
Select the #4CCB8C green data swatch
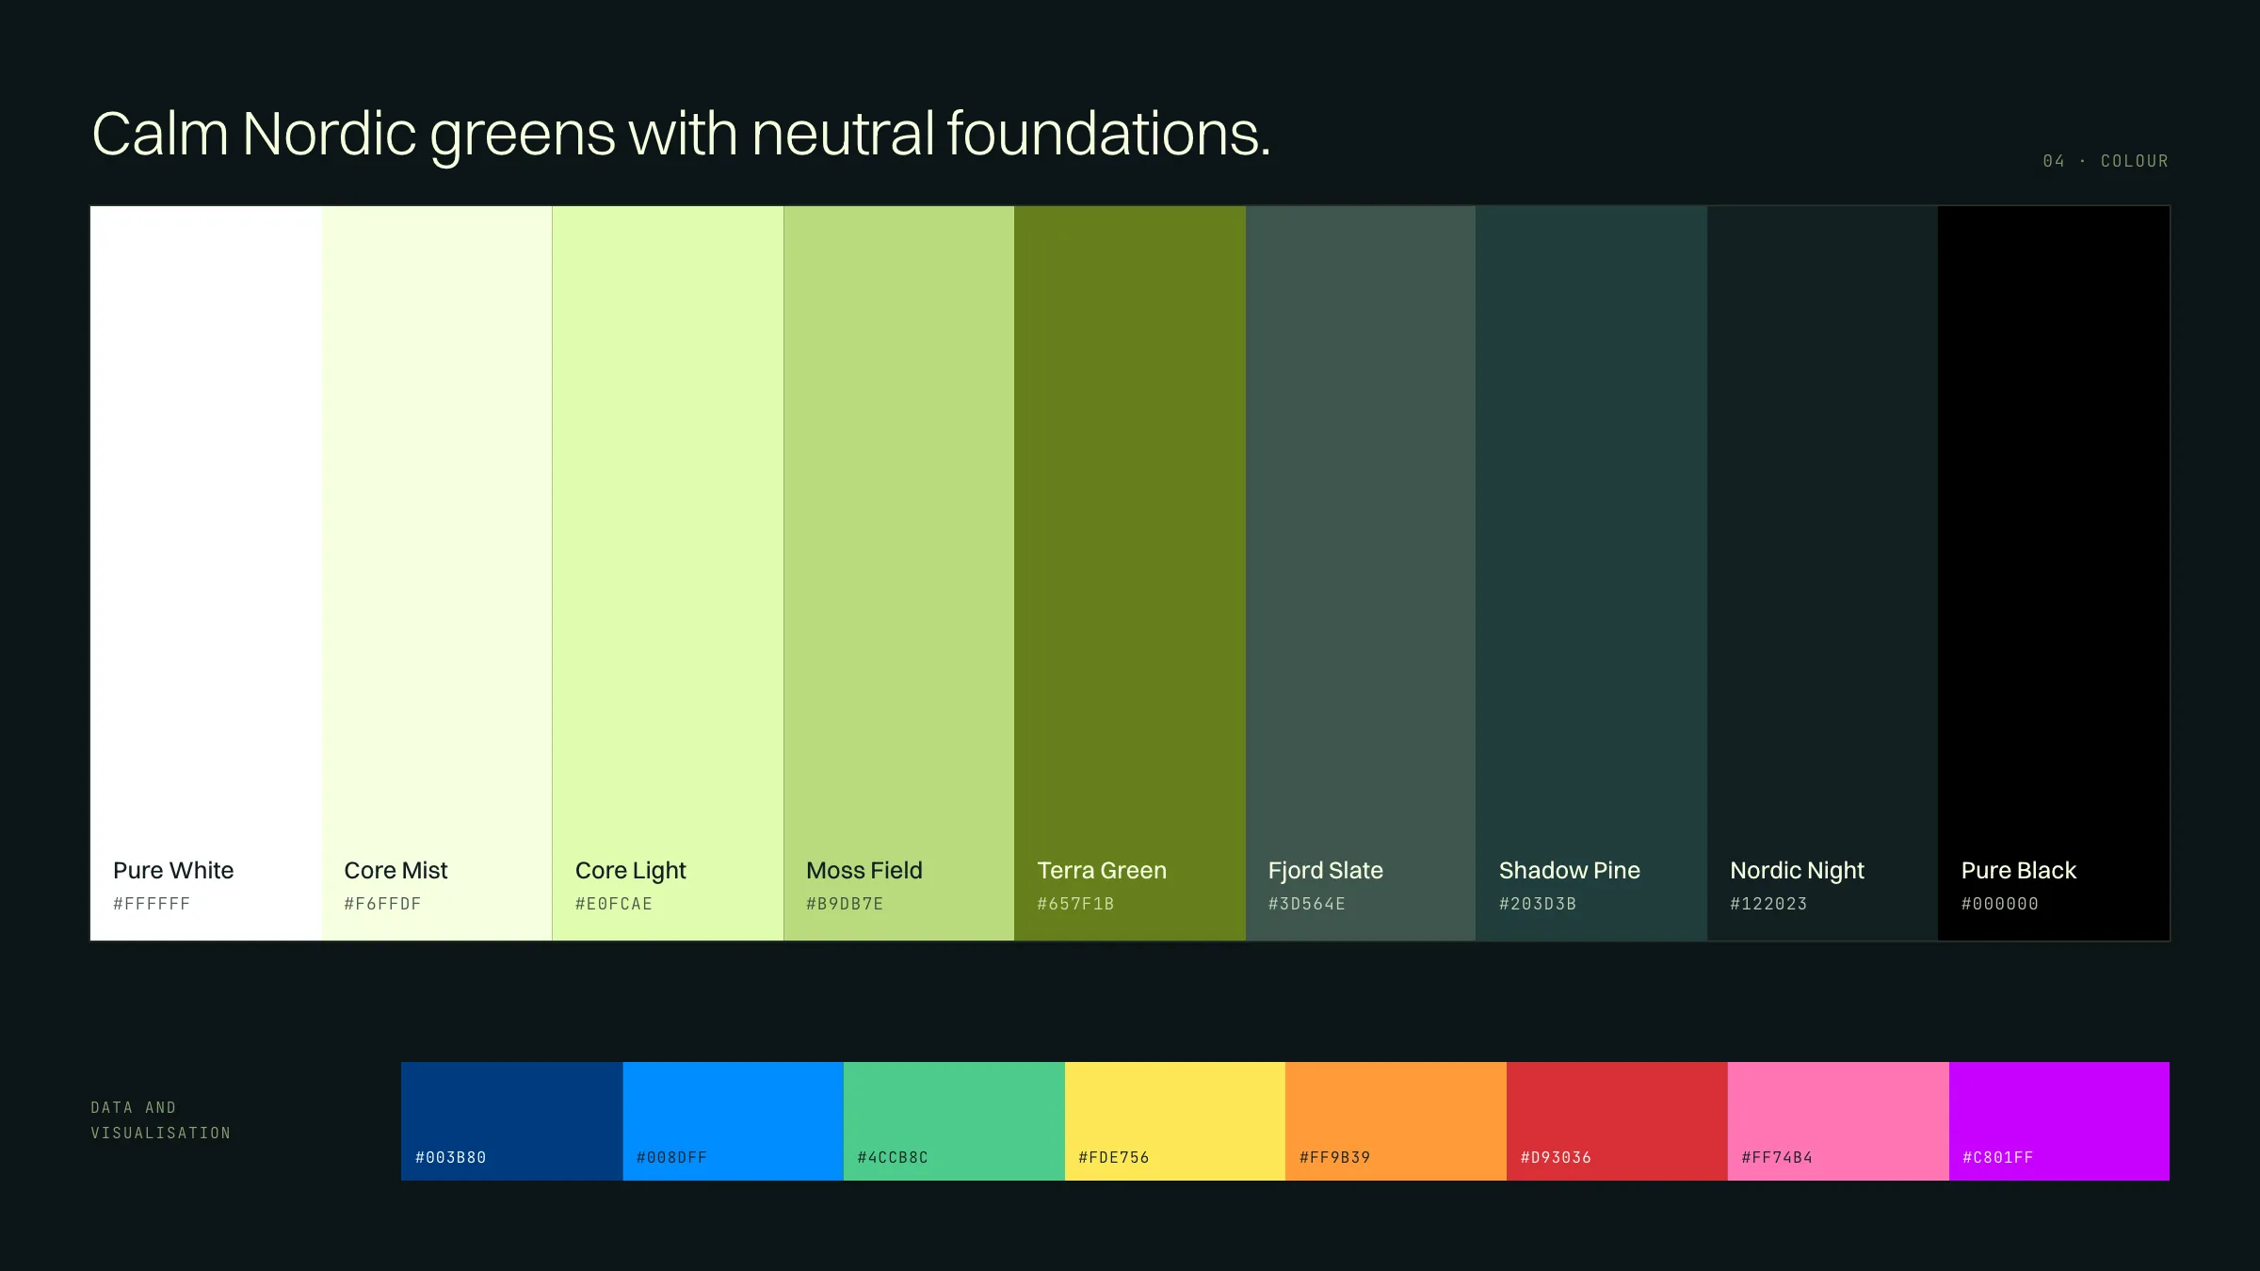[x=954, y=1121]
